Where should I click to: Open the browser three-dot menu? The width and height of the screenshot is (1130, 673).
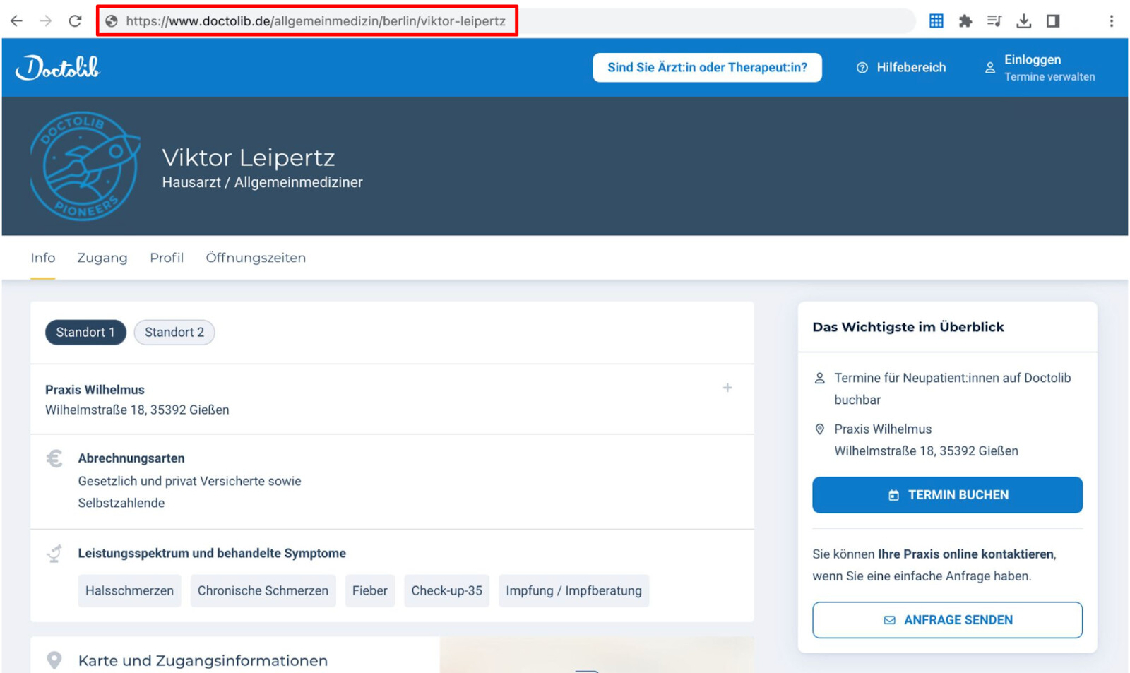[1112, 21]
